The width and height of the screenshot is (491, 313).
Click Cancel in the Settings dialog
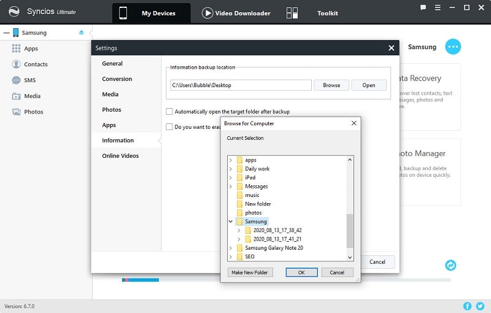click(377, 262)
